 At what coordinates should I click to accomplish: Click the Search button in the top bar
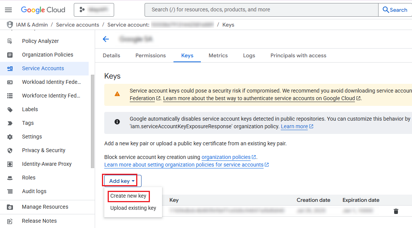click(x=395, y=9)
